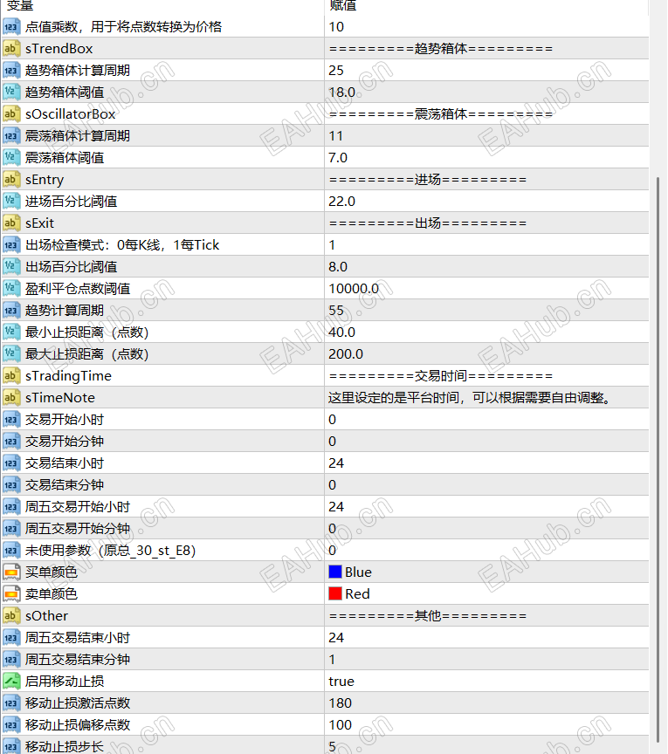Image resolution: width=668 pixels, height=754 pixels.
Task: Click the 进场 separator value text
Action: tap(427, 180)
